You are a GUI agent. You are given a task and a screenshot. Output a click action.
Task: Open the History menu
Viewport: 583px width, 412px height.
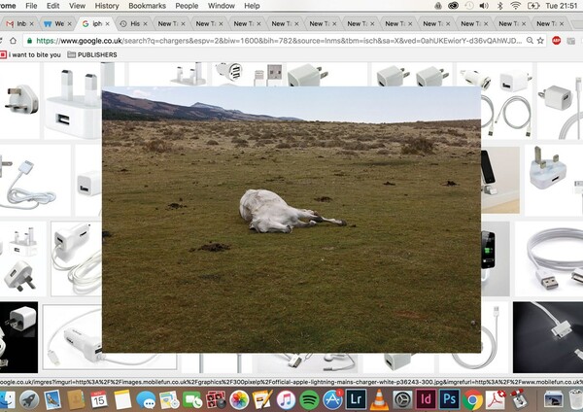(107, 6)
